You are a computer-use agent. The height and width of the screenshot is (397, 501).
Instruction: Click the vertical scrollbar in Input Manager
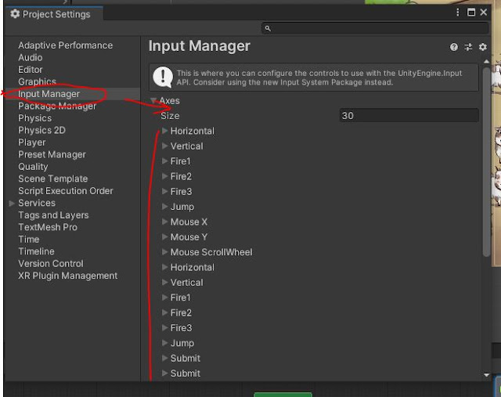tap(487, 157)
